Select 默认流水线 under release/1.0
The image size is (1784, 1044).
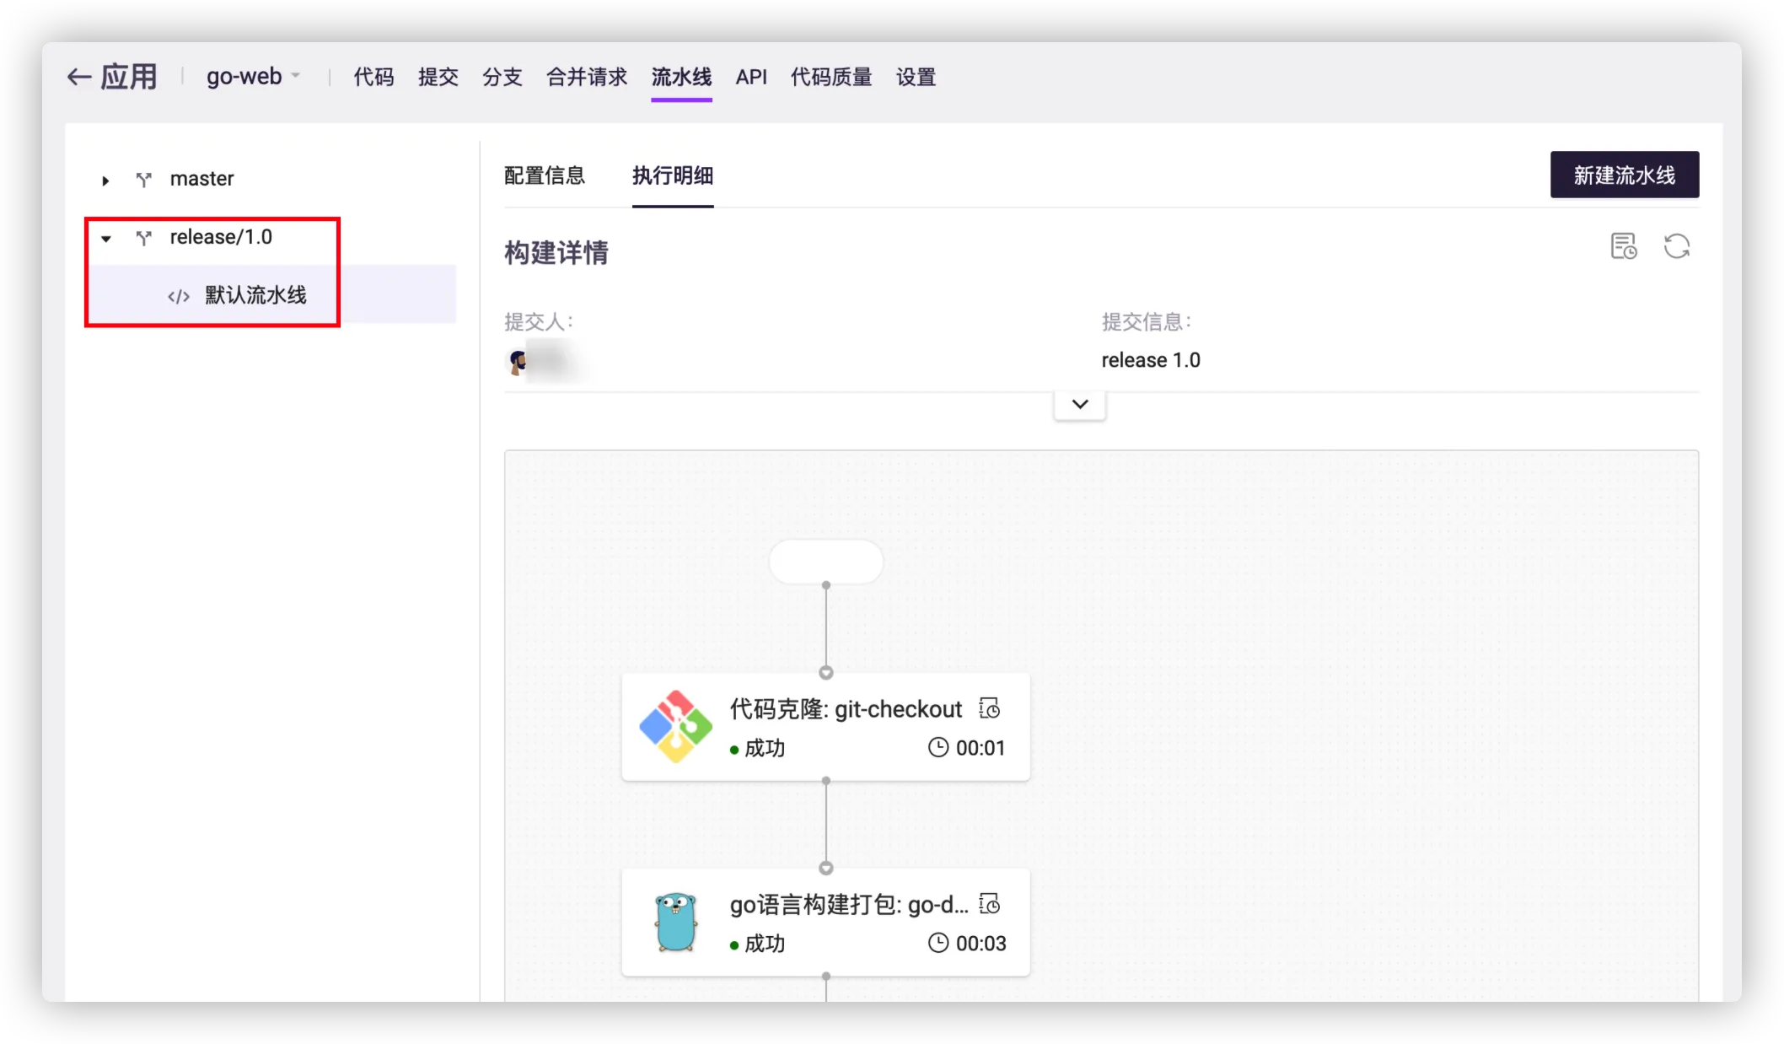tap(255, 295)
